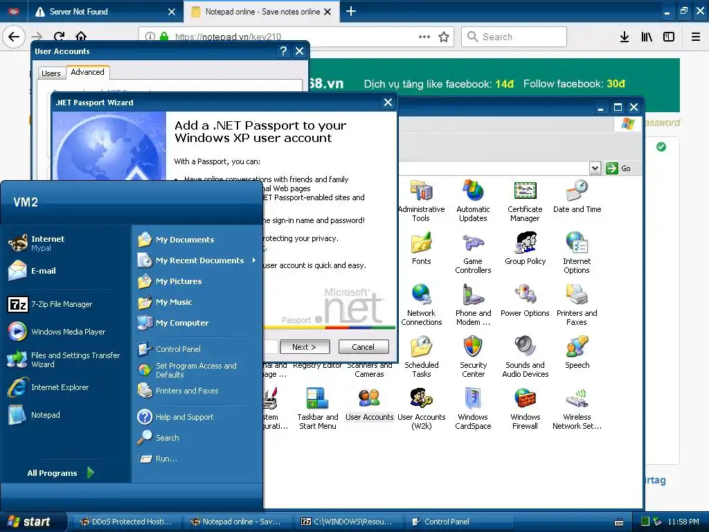Switch to Server Not Found browser tab

[105, 12]
